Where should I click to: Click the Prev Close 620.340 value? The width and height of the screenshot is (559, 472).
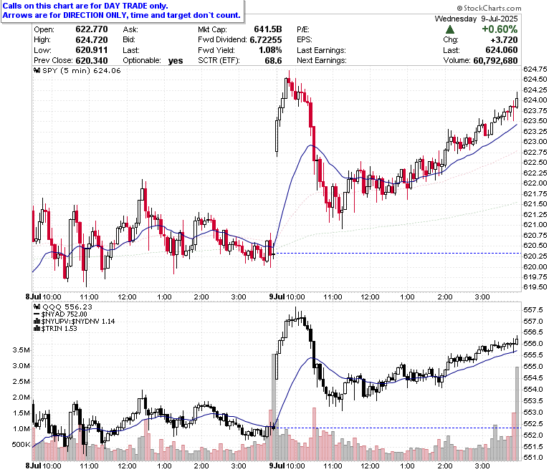point(92,61)
